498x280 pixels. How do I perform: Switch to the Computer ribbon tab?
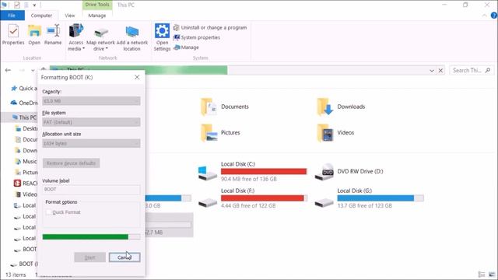click(x=41, y=16)
